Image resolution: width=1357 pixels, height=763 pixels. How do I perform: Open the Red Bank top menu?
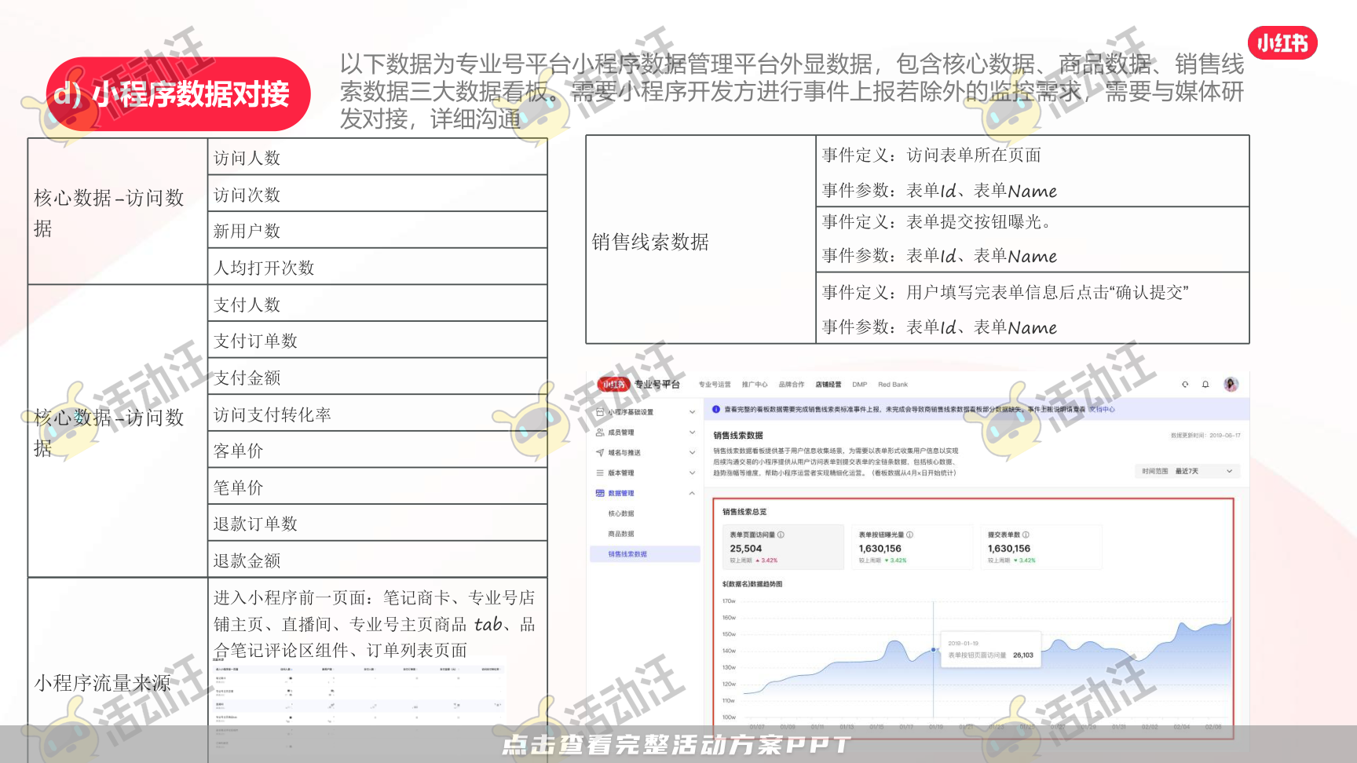click(x=893, y=385)
